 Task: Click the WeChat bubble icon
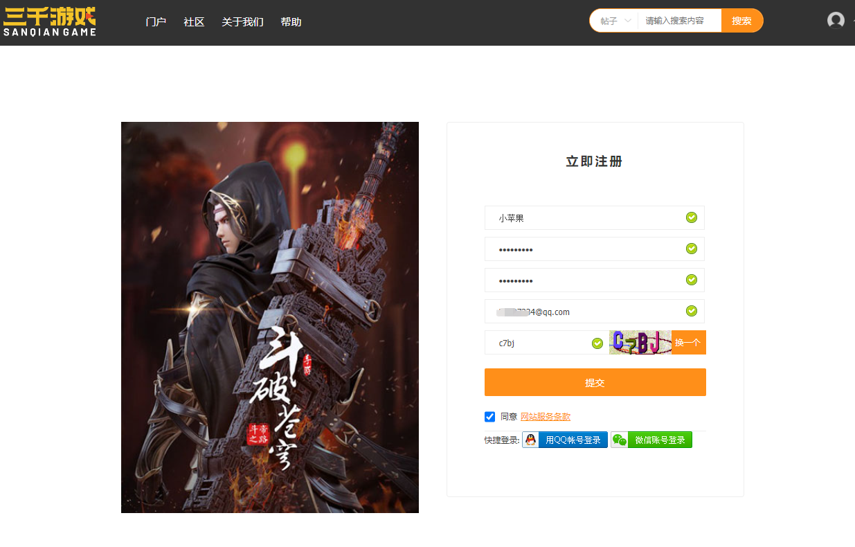tap(619, 440)
